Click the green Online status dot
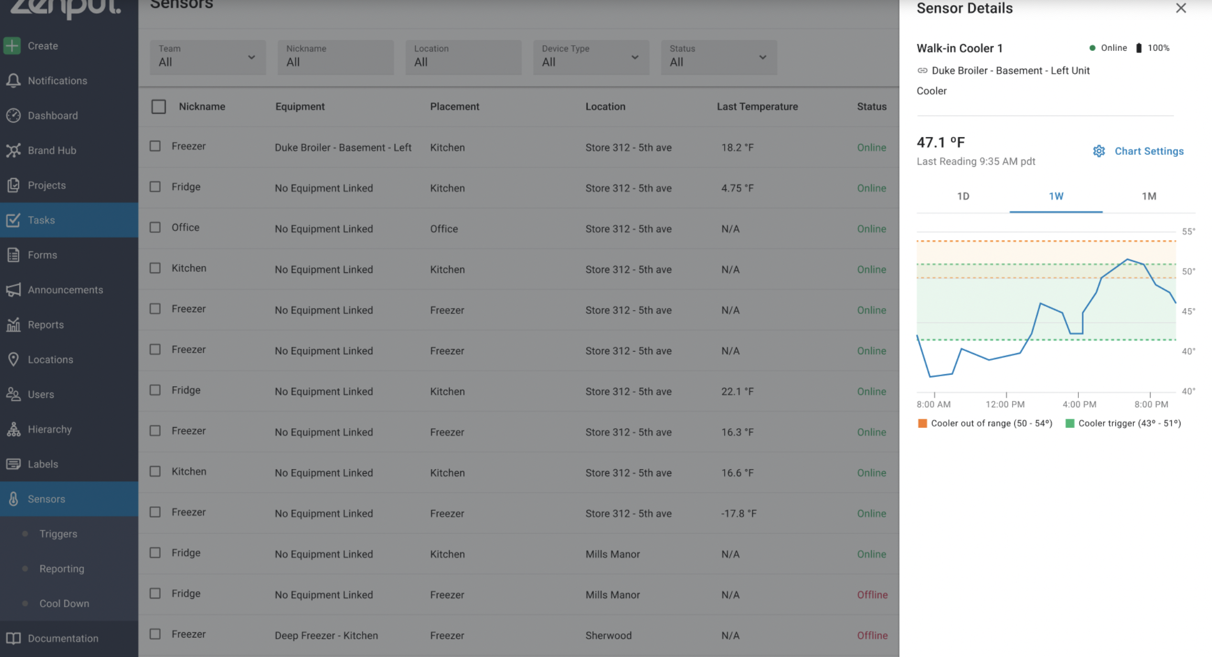This screenshot has height=657, width=1212. point(1092,48)
